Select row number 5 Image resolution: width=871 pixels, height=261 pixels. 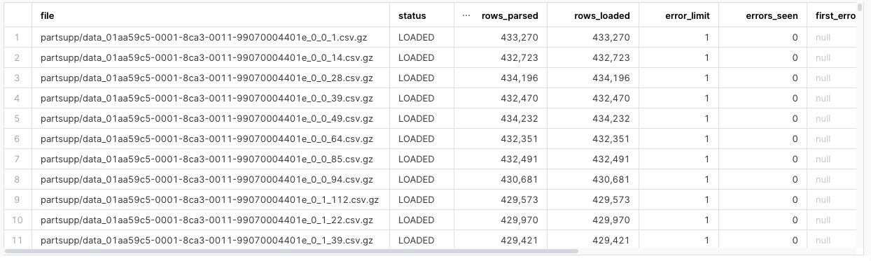coord(17,119)
